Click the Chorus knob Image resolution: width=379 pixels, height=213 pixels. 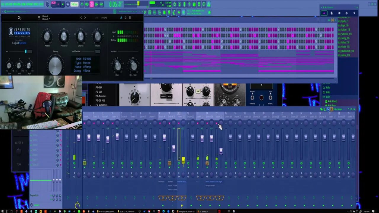tap(81, 37)
